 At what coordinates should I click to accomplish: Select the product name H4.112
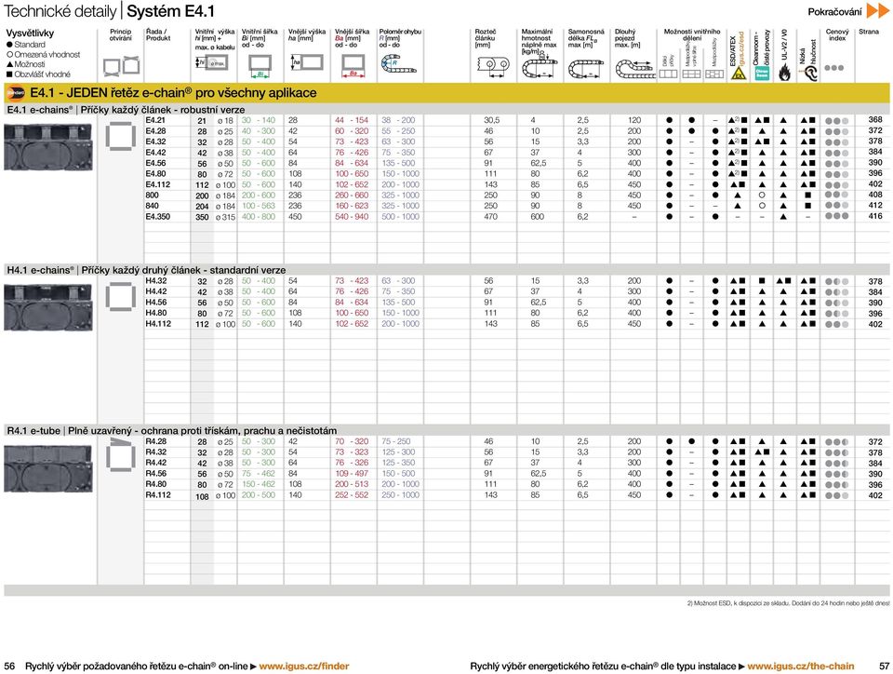coord(158,324)
